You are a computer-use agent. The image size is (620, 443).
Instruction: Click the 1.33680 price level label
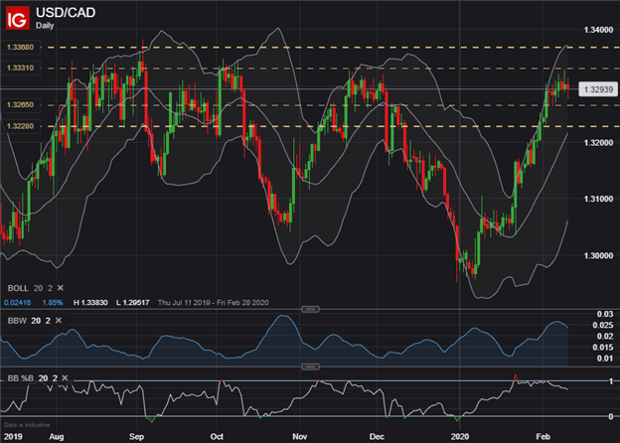[19, 48]
